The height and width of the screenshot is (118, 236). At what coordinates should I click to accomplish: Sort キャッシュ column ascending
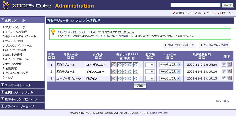click(x=168, y=58)
